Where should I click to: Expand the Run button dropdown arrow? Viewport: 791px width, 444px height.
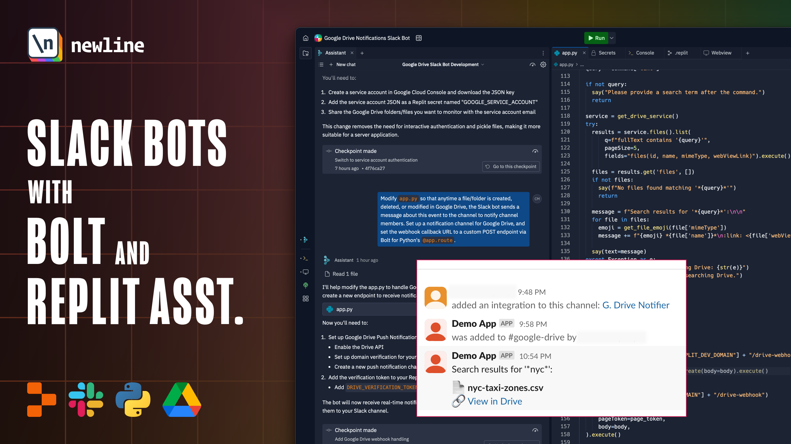pyautogui.click(x=611, y=38)
